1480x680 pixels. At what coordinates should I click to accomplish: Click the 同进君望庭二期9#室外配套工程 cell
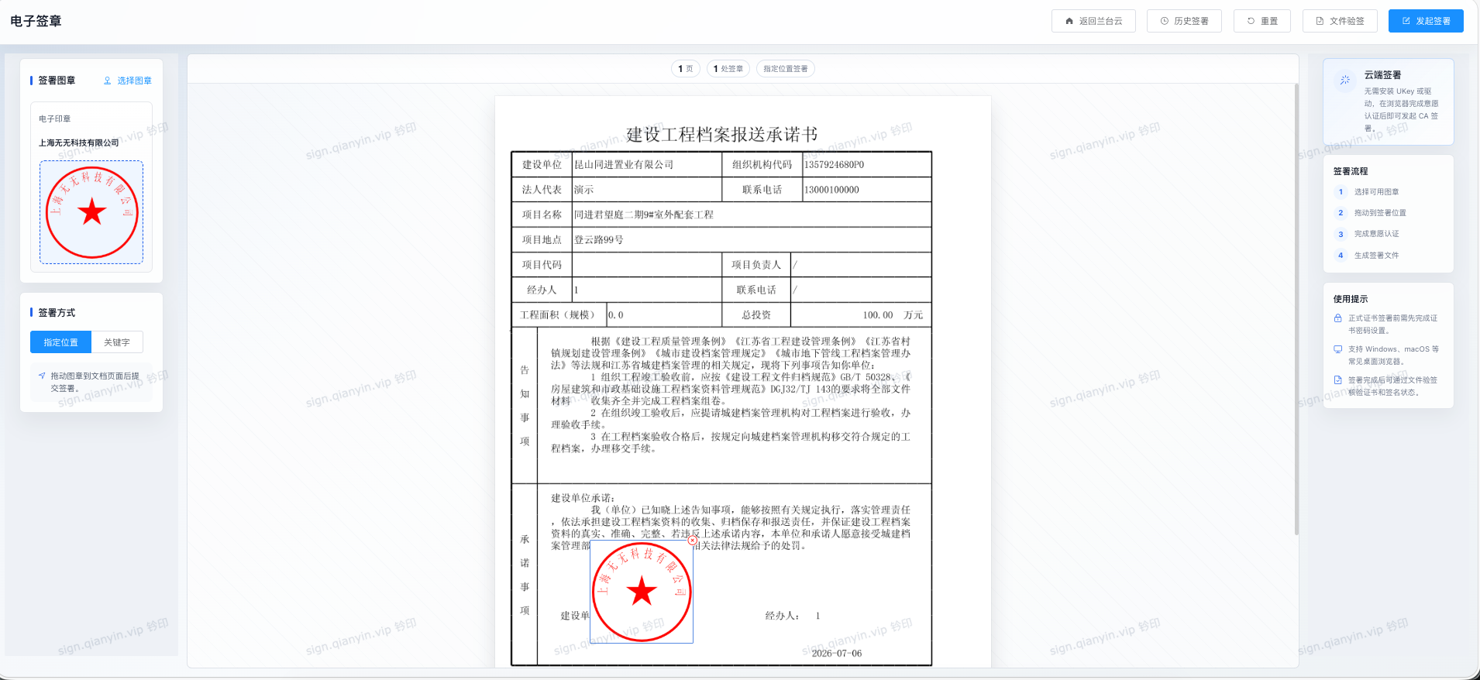pos(751,215)
